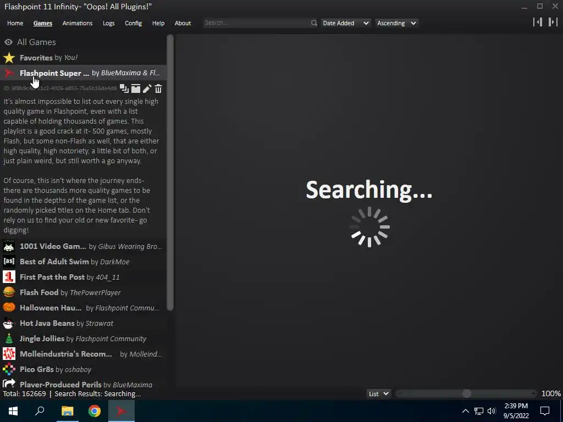This screenshot has height=422, width=563.
Task: Toggle the right sidebar collapse icon
Action: (553, 22)
